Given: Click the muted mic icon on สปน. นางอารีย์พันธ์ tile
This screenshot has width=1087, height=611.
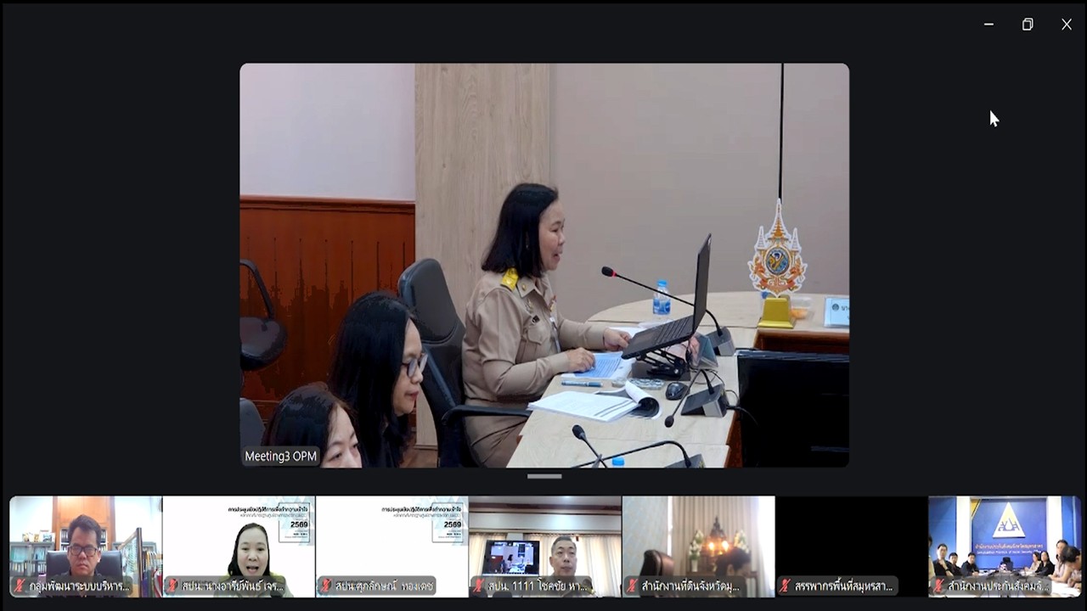Looking at the screenshot, I should [172, 586].
